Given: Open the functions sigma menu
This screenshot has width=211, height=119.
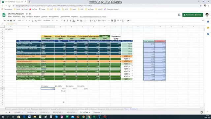Looking at the screenshot, I should click(123, 20).
